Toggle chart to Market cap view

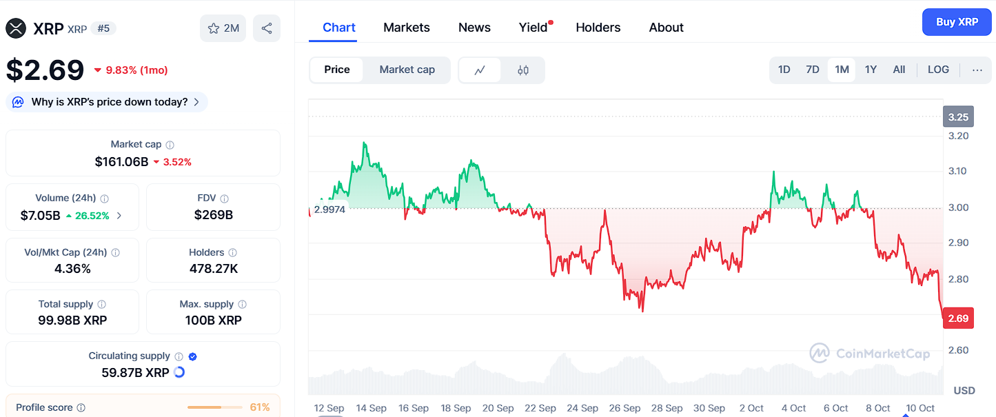tap(407, 70)
